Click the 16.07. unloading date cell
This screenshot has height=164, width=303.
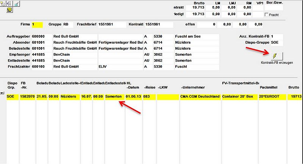(86, 97)
